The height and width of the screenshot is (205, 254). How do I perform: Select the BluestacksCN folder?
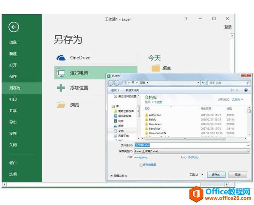[x=156, y=133]
